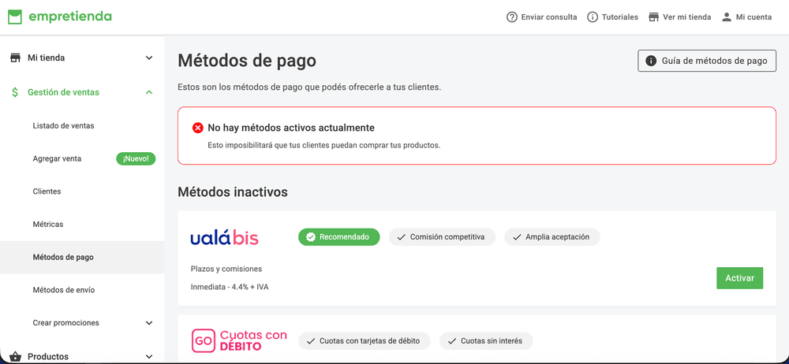This screenshot has height=364, width=789.
Task: Click the red error icon in the alert
Action: click(x=198, y=128)
